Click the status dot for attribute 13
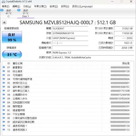 point(4,130)
